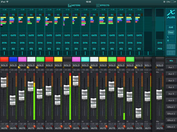Switch to the METERS tab
Screen dimensions: 177x132
pyautogui.click(x=74, y=5)
